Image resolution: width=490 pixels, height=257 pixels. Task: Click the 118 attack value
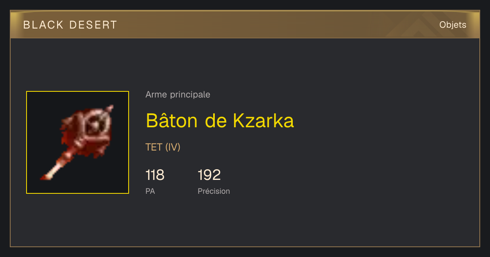155,175
